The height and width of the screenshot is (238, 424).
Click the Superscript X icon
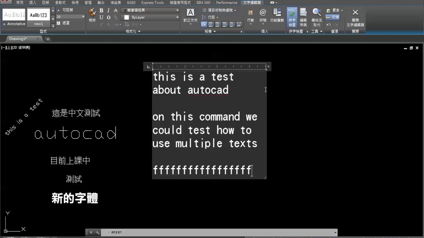101,24
